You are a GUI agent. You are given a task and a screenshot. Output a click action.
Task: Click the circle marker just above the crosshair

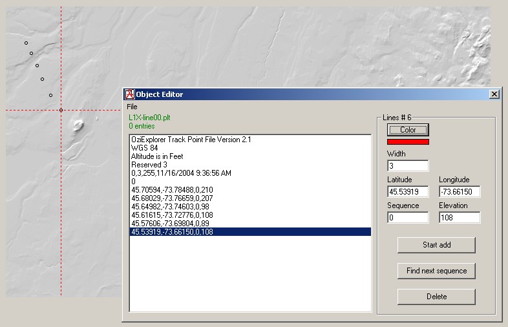click(50, 95)
